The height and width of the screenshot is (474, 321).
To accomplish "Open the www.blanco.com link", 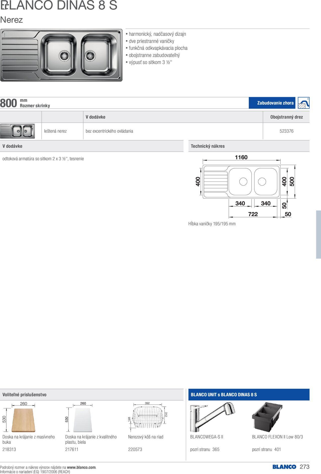I will click(81, 467).
